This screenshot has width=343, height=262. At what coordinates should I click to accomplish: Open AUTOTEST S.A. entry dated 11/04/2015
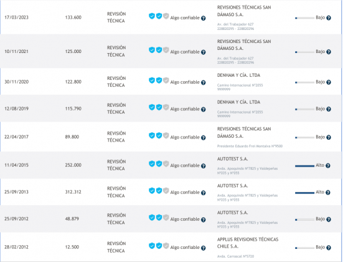pos(232,159)
